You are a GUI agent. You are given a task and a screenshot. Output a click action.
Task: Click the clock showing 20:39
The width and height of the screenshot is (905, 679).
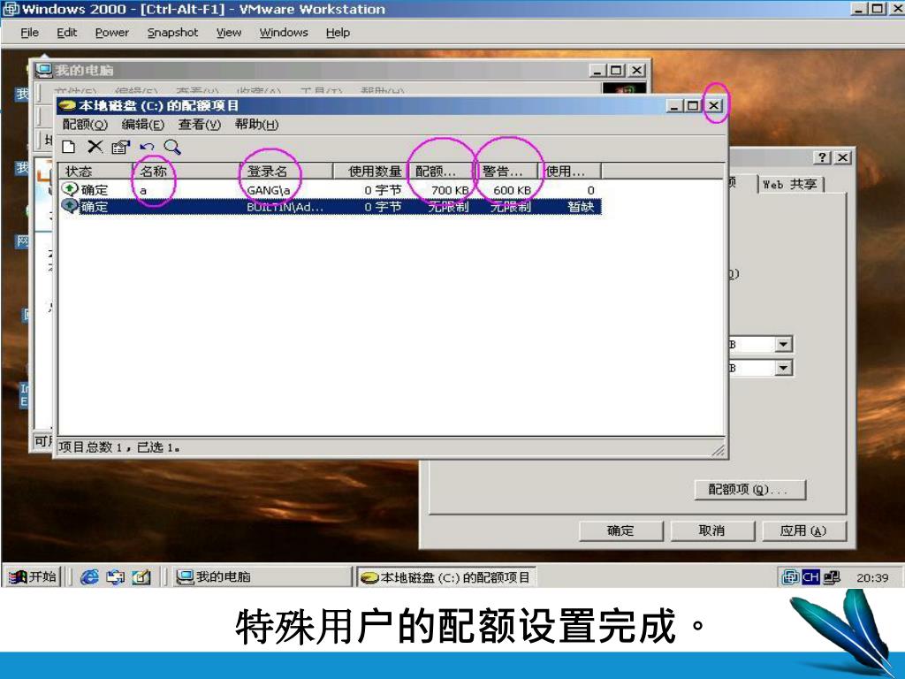pos(872,577)
